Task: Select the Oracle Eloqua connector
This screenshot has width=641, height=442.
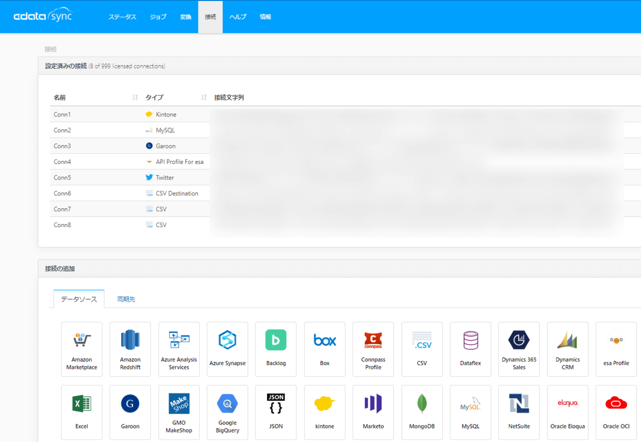Action: click(x=568, y=413)
